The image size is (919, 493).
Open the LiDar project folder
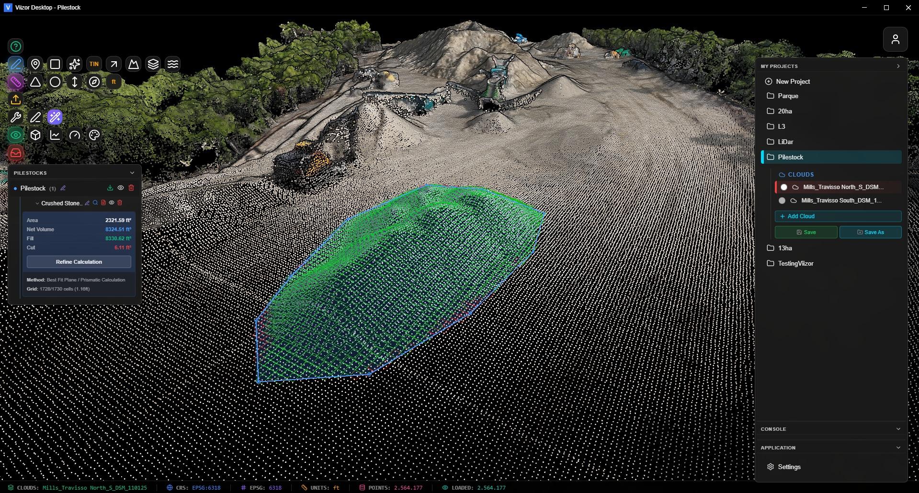[785, 142]
